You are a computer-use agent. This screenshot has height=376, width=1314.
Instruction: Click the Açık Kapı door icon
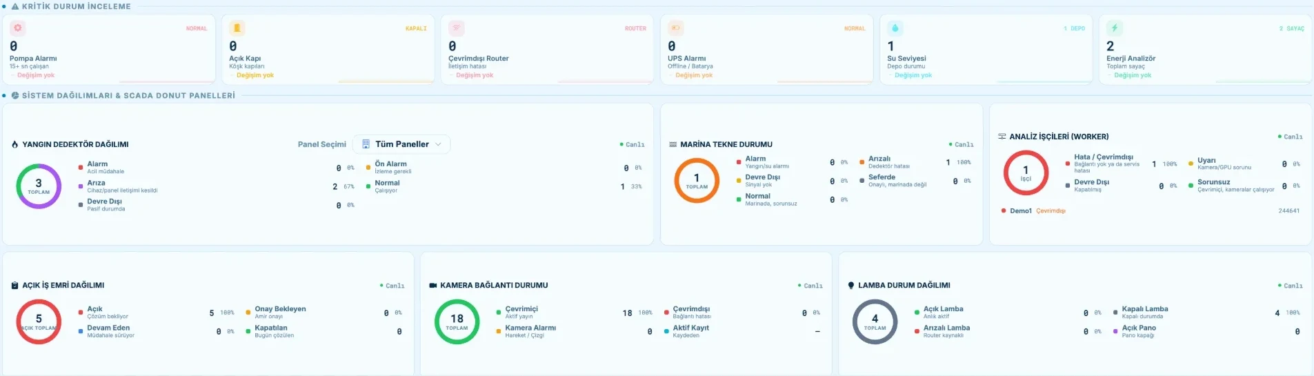click(x=237, y=28)
